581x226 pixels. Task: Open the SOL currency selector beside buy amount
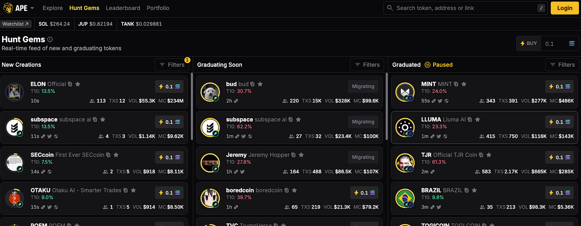tap(572, 44)
